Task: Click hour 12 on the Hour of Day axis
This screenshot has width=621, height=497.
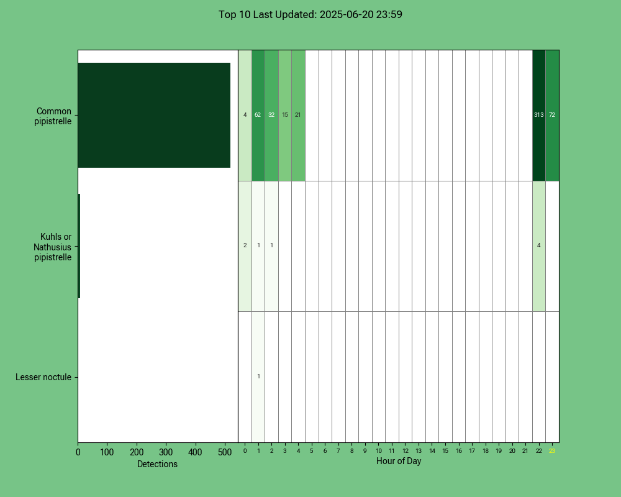Action: [406, 451]
